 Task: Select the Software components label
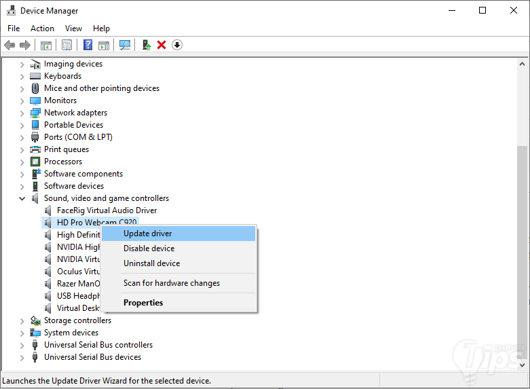[x=83, y=174]
